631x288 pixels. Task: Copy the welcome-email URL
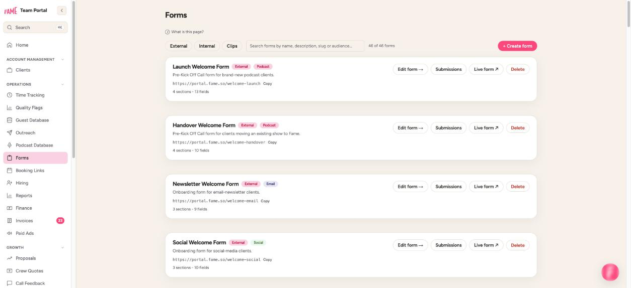[265, 201]
